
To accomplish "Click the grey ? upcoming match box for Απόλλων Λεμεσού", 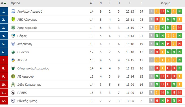I will tap(151, 11).
